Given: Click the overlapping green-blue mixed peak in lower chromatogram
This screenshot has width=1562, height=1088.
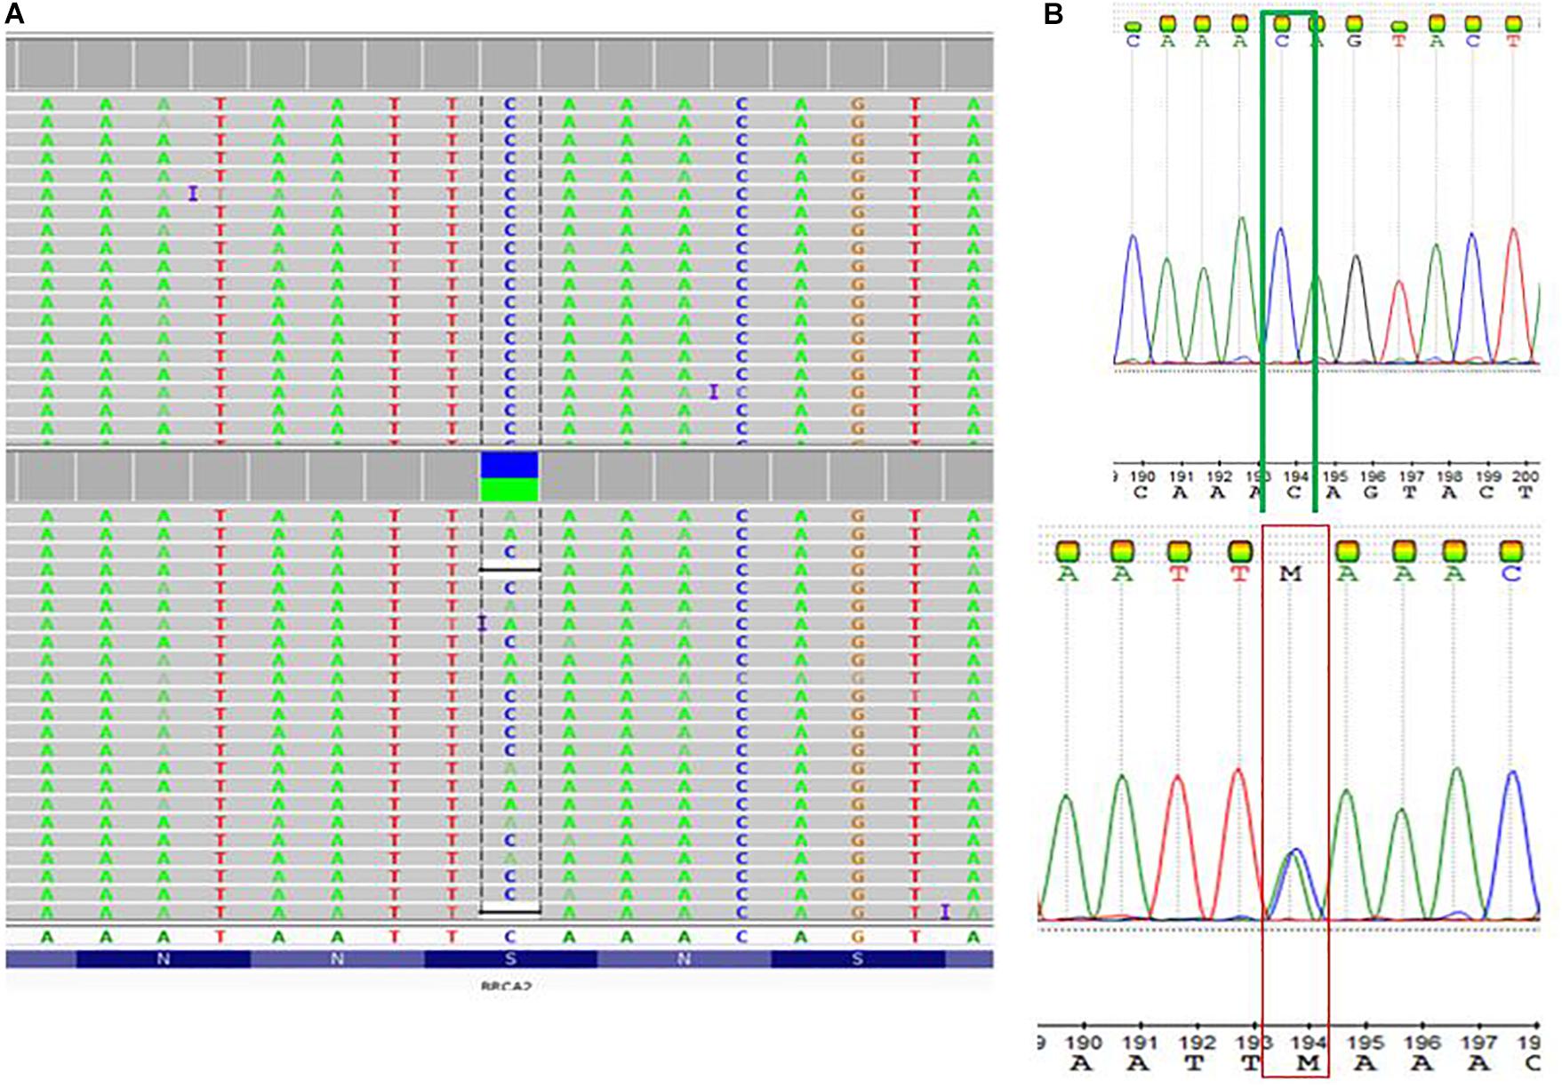Looking at the screenshot, I should (x=1294, y=884).
